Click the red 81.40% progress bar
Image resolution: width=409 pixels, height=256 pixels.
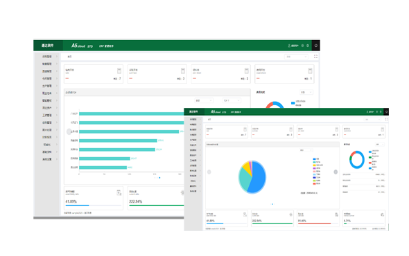click(x=315, y=223)
